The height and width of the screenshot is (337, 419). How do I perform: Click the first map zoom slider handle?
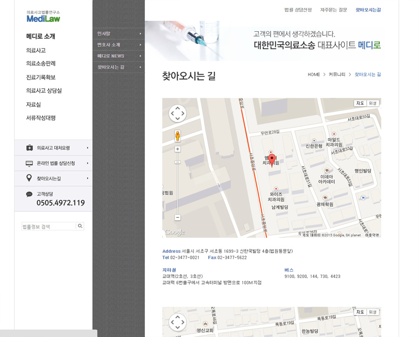[177, 162]
